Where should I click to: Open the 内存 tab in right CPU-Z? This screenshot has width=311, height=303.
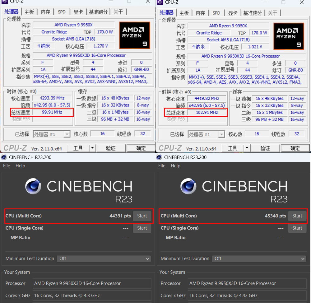[x=200, y=13]
